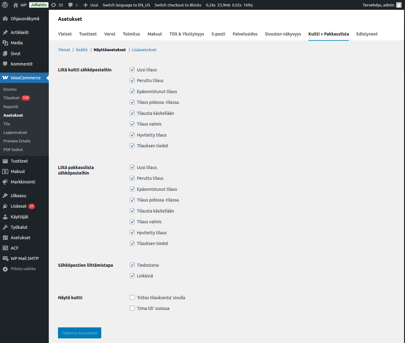Uncheck Uusi tilaus under Liitä kuitti sähköposteihin
Image resolution: width=405 pixels, height=343 pixels.
click(132, 70)
